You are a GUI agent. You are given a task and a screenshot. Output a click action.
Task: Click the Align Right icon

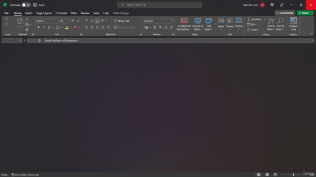97,28
